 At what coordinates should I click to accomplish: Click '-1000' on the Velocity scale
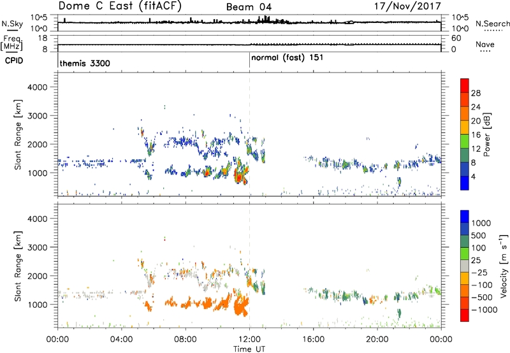click(x=484, y=310)
